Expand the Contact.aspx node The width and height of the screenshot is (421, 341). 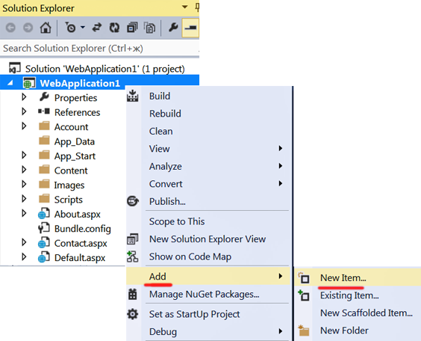click(x=24, y=242)
